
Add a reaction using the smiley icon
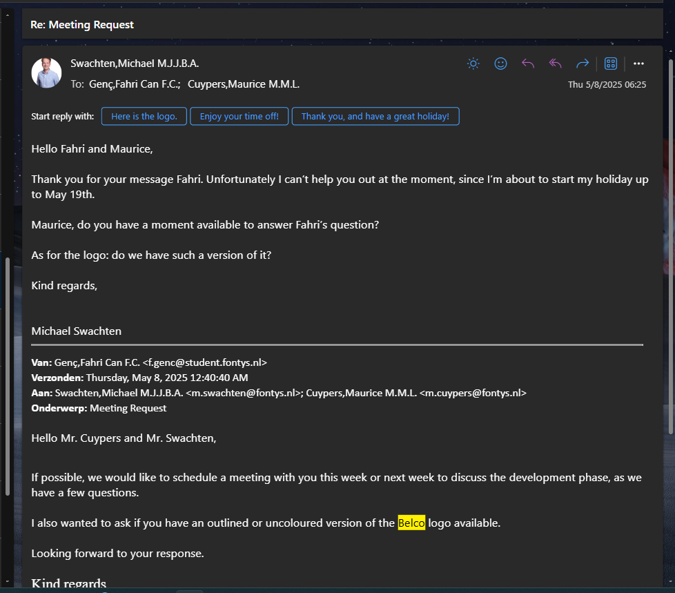[x=500, y=63]
